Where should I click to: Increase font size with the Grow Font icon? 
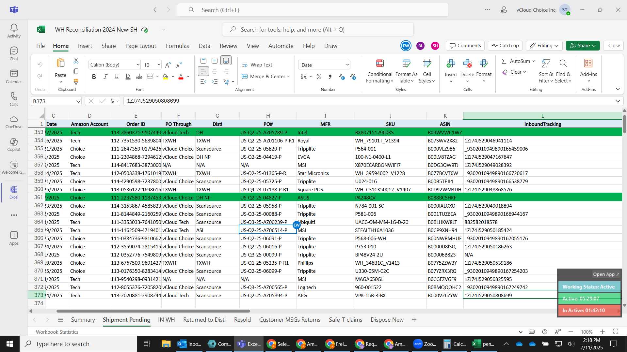pos(168,65)
